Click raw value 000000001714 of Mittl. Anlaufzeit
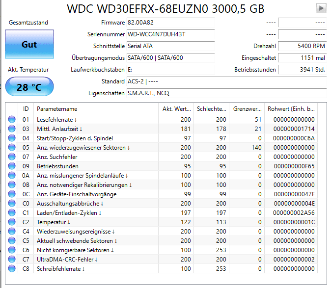This screenshot has height=288, width=331. 294,129
